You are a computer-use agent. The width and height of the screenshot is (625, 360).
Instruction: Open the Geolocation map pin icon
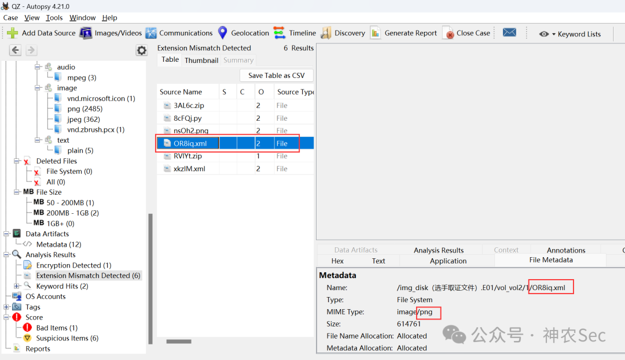(222, 33)
